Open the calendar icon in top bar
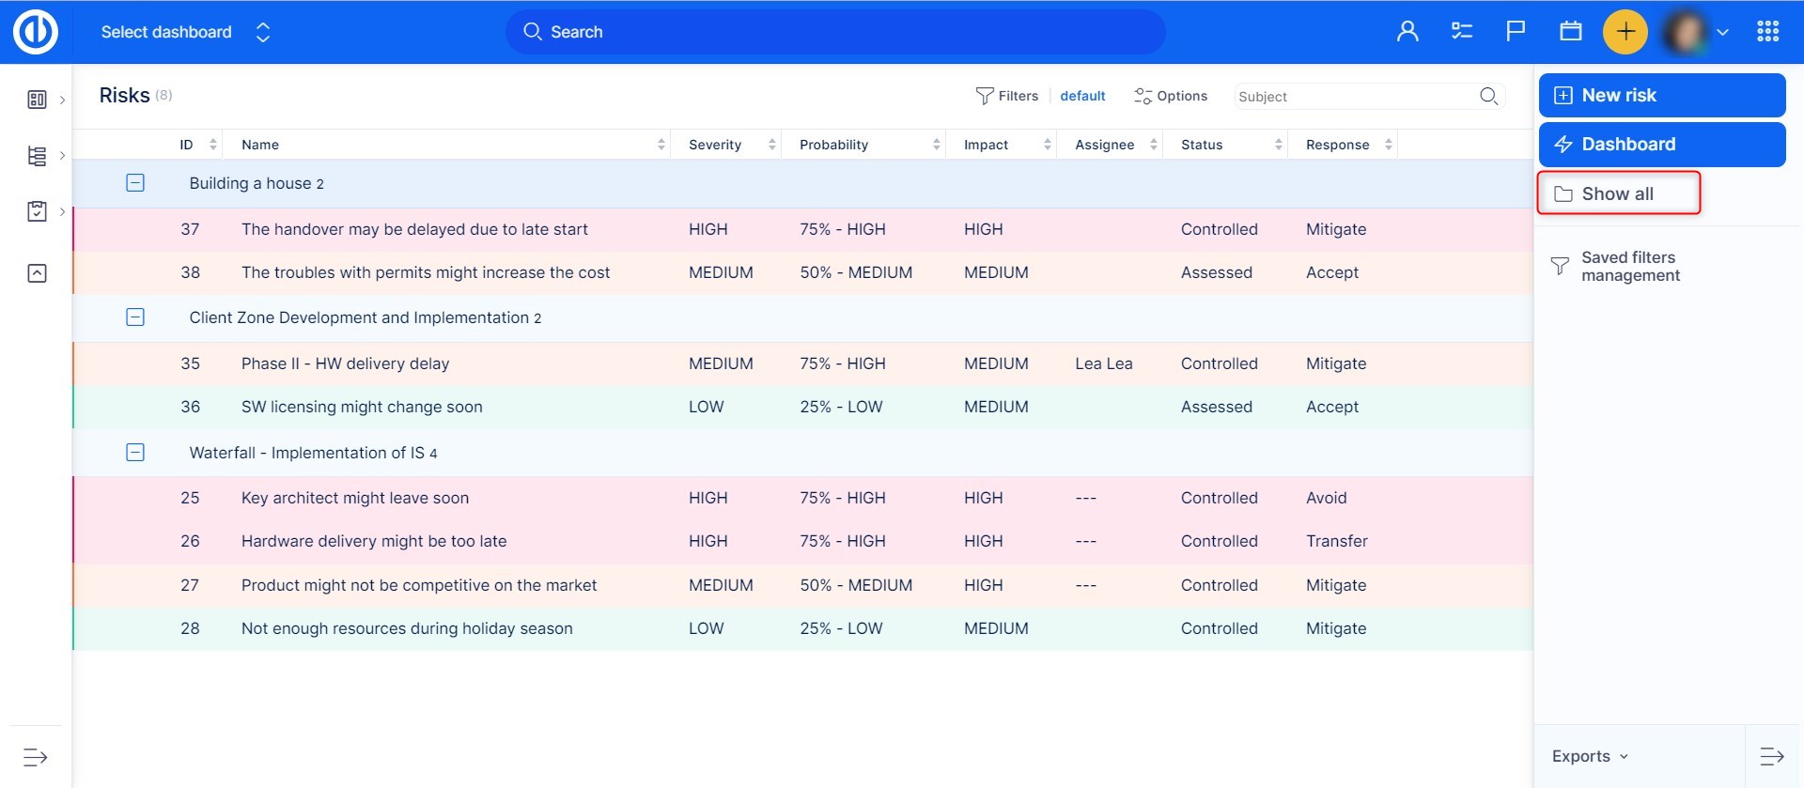 [x=1570, y=32]
